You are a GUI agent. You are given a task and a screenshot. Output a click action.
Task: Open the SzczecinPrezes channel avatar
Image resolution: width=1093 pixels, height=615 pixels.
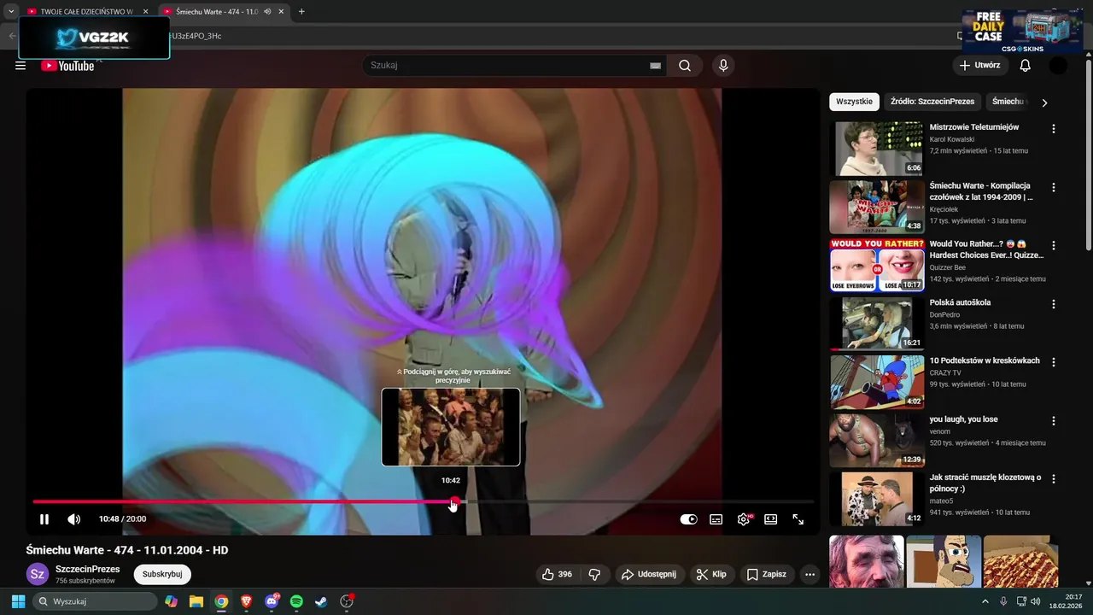pos(38,575)
